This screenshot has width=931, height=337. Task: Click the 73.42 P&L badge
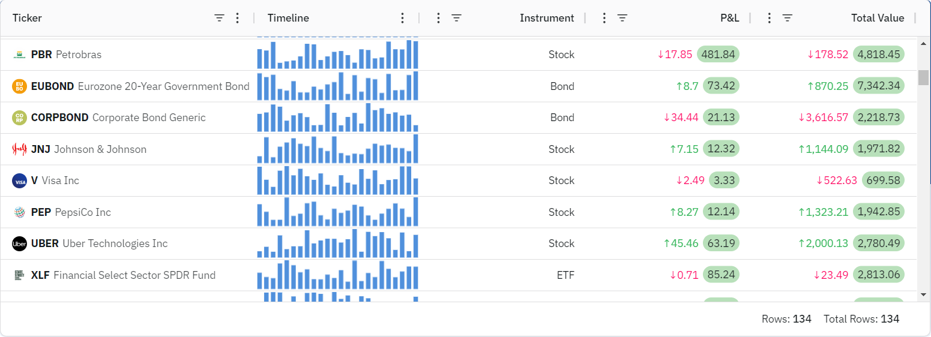pos(721,86)
